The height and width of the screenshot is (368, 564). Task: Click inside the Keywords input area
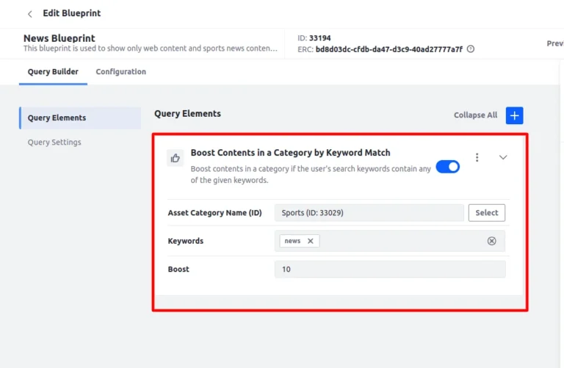tap(401, 241)
